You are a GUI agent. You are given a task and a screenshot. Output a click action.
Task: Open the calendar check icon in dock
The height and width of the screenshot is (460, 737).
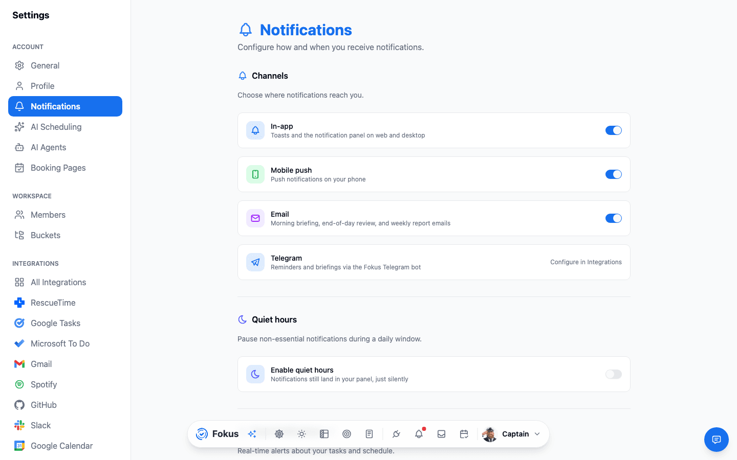464,434
